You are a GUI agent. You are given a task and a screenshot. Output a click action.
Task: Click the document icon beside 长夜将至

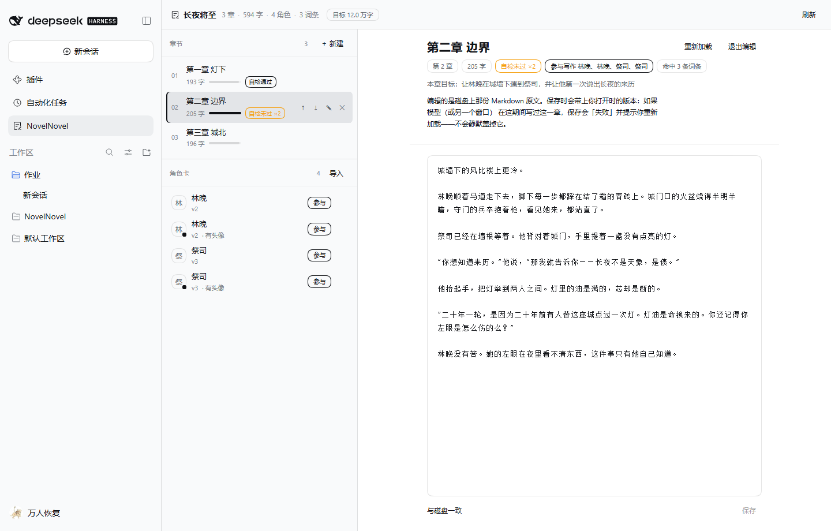(x=175, y=15)
